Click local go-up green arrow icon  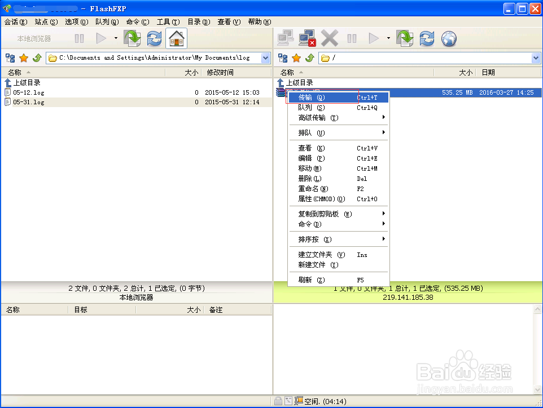click(37, 58)
